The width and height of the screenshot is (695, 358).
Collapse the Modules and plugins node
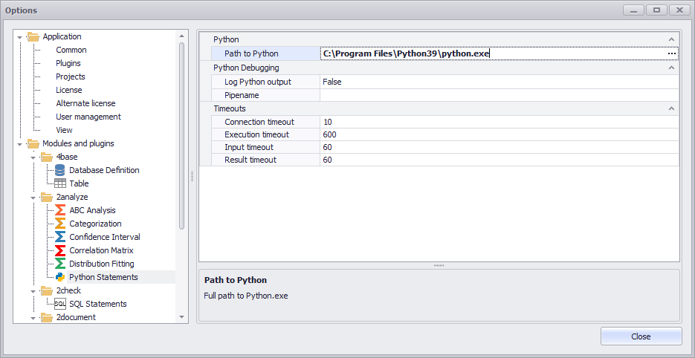click(19, 144)
